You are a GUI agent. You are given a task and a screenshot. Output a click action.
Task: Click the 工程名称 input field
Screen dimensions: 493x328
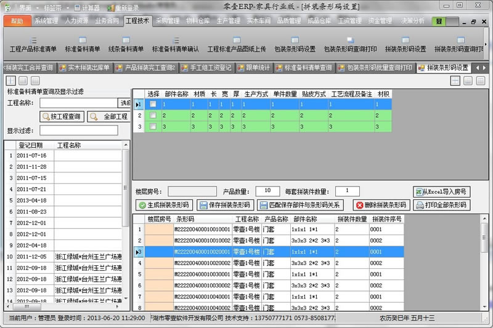[79, 103]
